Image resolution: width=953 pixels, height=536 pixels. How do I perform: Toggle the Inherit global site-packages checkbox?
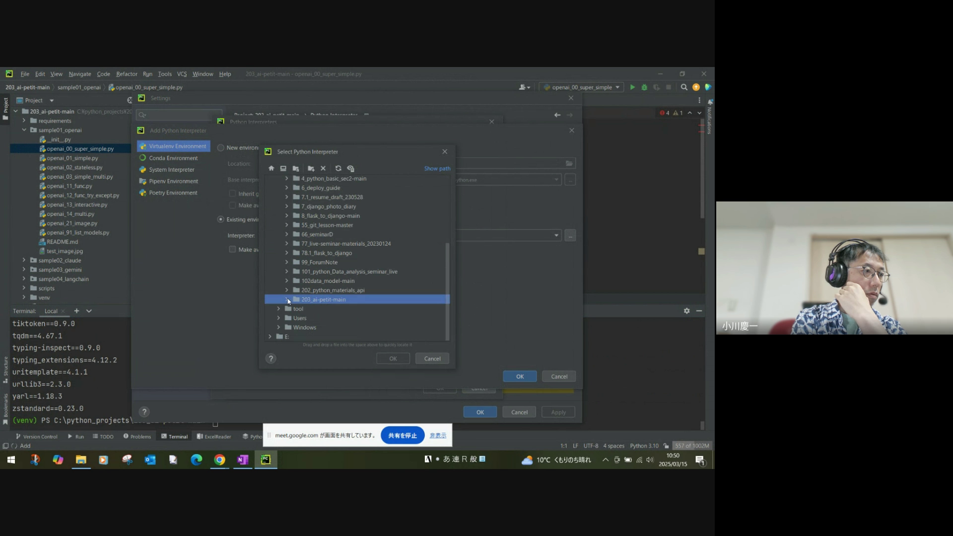tap(232, 194)
